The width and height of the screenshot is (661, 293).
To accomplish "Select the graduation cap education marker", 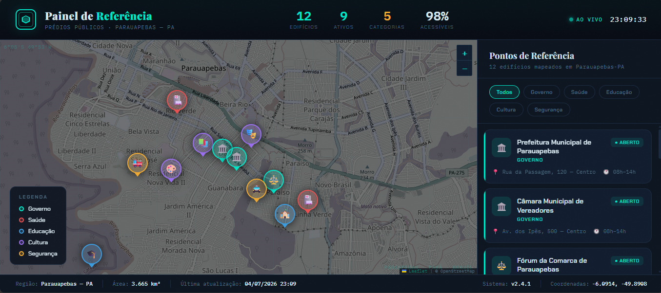I will [92, 255].
